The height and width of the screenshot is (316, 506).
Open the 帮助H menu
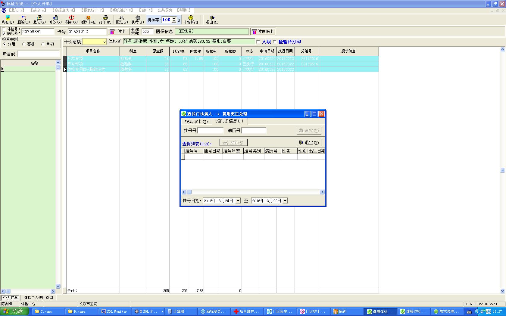[184, 10]
